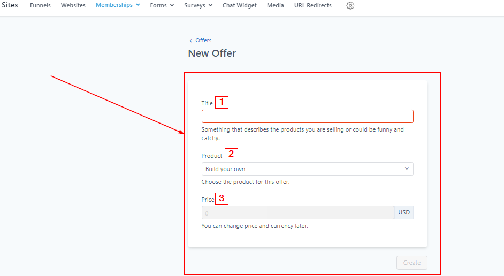Return to the Offers page link
The height and width of the screenshot is (276, 504).
[203, 41]
